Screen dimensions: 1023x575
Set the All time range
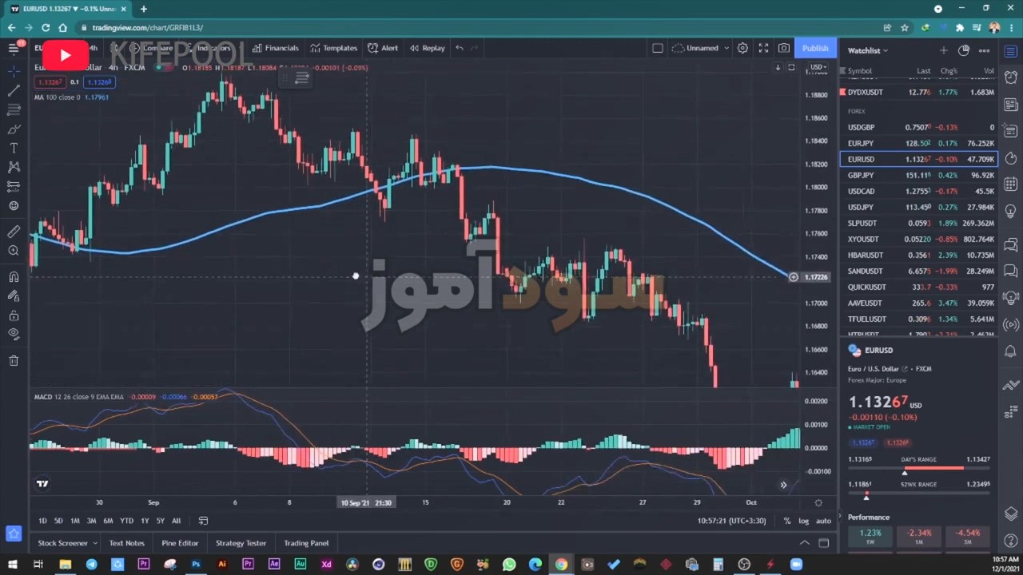click(x=177, y=521)
